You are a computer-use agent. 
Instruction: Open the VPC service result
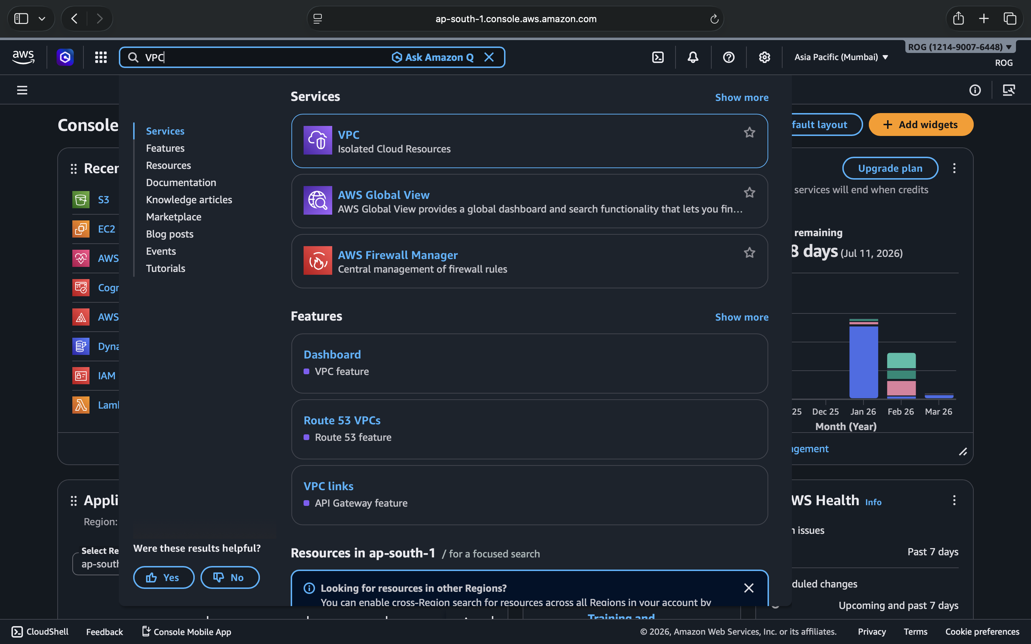pyautogui.click(x=348, y=135)
